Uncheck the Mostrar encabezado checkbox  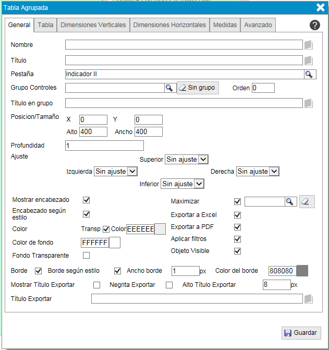87,200
